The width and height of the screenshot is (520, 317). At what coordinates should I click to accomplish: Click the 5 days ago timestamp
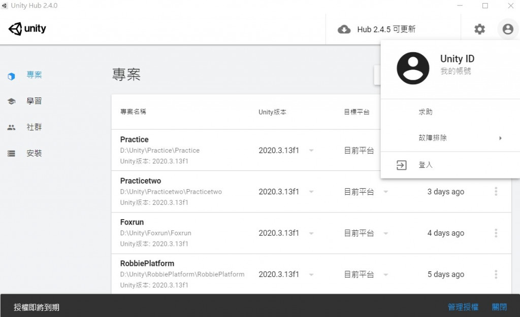point(446,274)
